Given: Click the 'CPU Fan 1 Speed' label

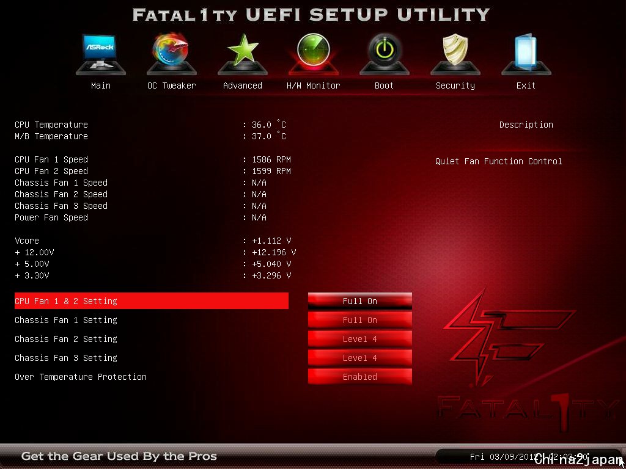Looking at the screenshot, I should (x=51, y=159).
